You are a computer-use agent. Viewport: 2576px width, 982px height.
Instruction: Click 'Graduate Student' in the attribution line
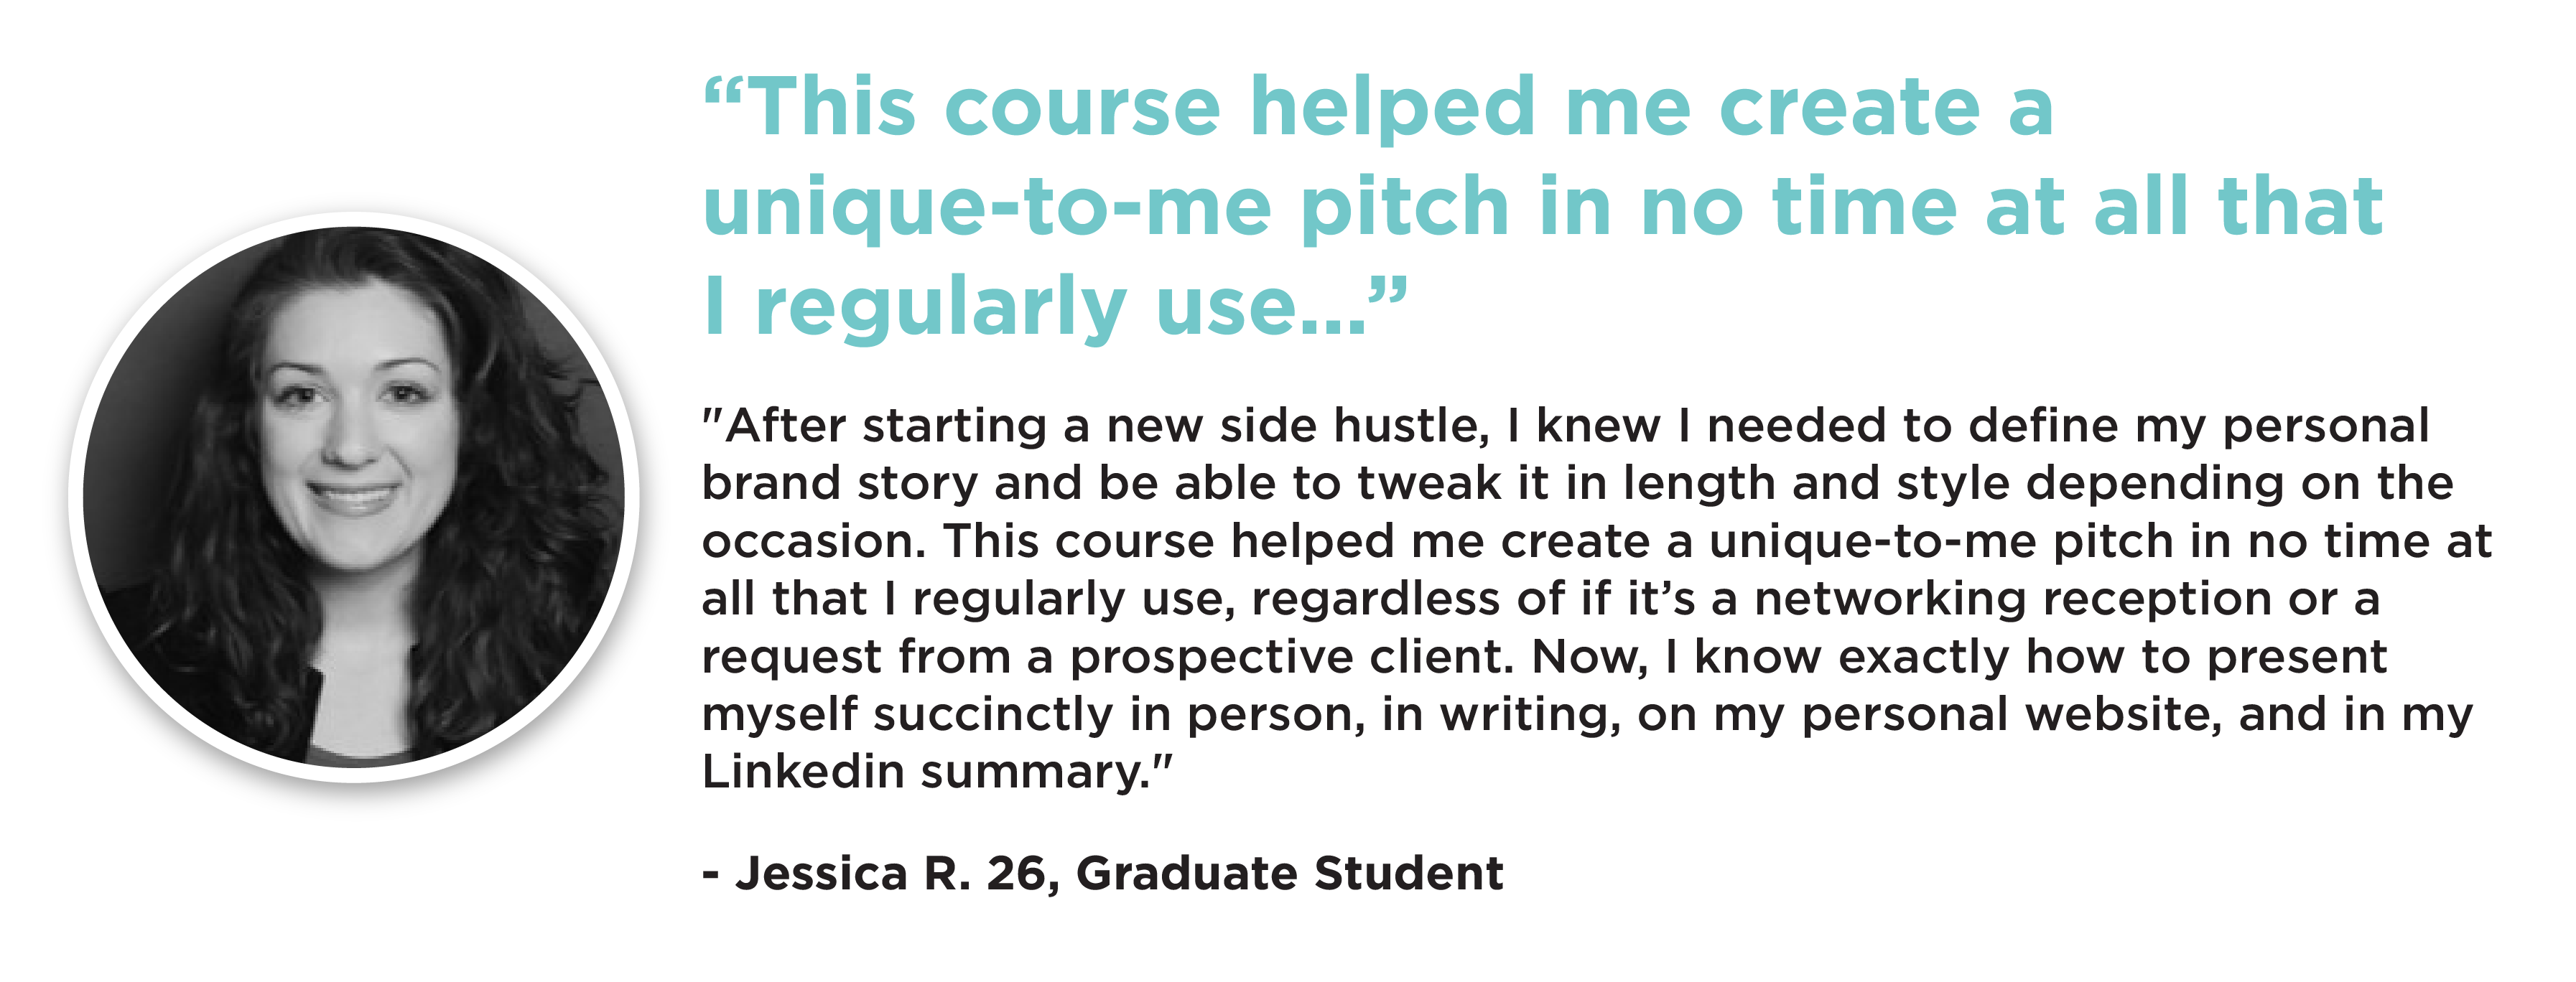tap(1290, 873)
